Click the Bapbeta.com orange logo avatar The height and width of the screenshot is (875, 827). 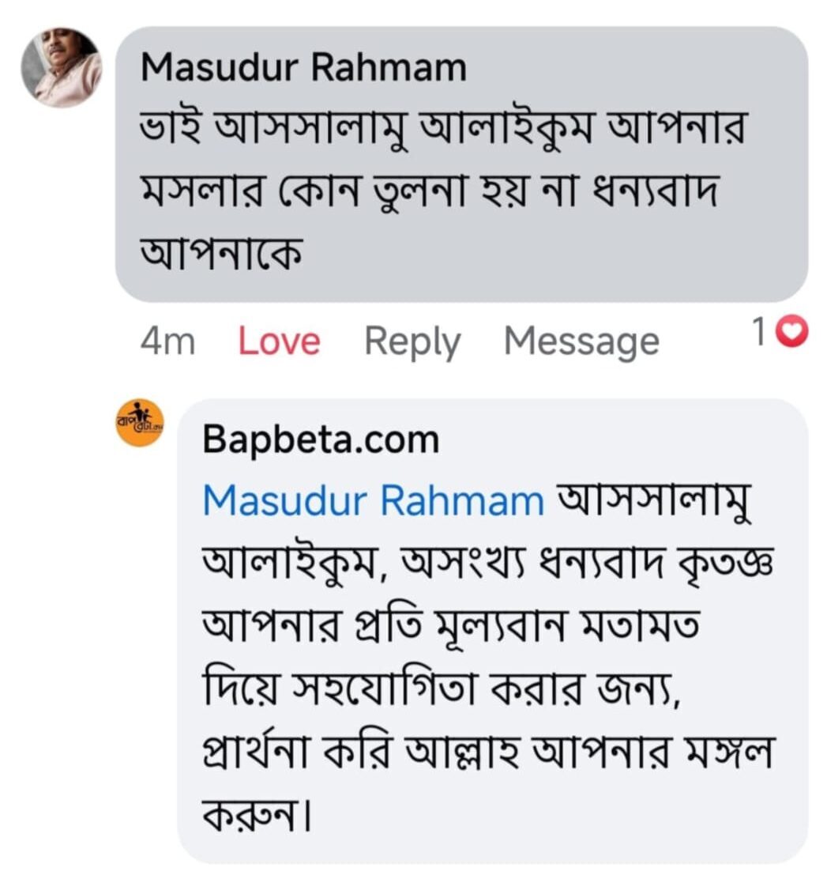tap(140, 423)
